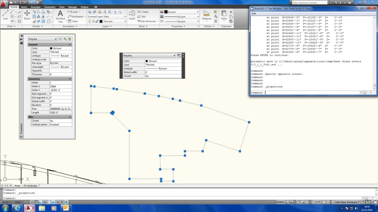Click the Layer Properties icon in Layers panel
This screenshot has height=212, width=378.
tap(89, 12)
